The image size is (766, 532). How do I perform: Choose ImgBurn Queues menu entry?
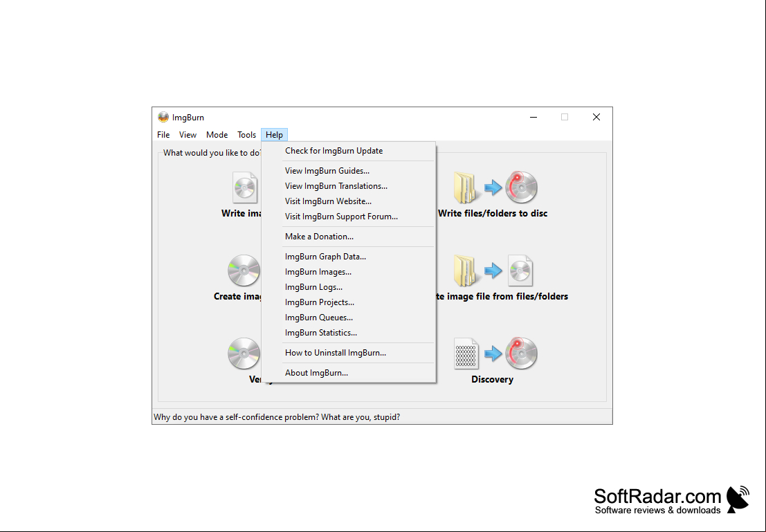click(348, 317)
